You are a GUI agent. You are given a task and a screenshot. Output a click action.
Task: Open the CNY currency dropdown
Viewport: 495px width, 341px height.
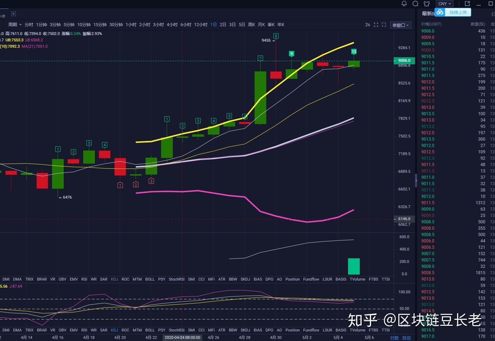(x=444, y=4)
